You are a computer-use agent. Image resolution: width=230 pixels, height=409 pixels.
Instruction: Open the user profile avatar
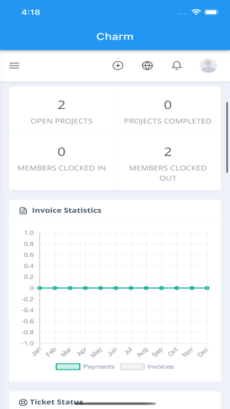(208, 65)
